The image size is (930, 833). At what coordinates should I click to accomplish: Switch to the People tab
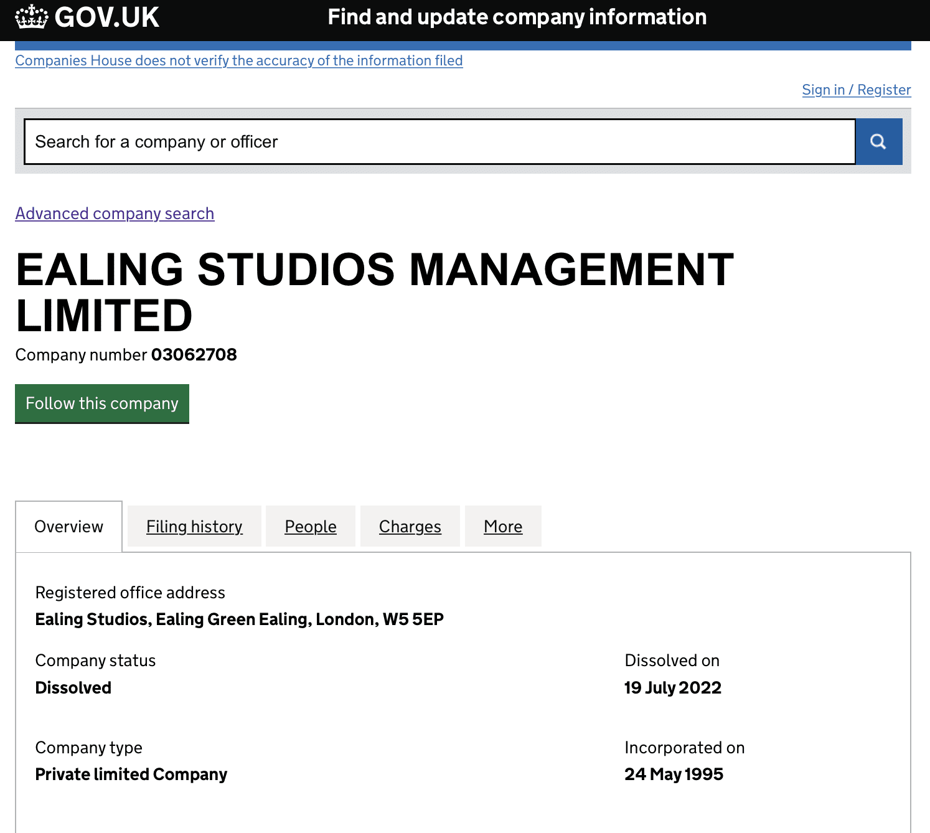click(311, 527)
